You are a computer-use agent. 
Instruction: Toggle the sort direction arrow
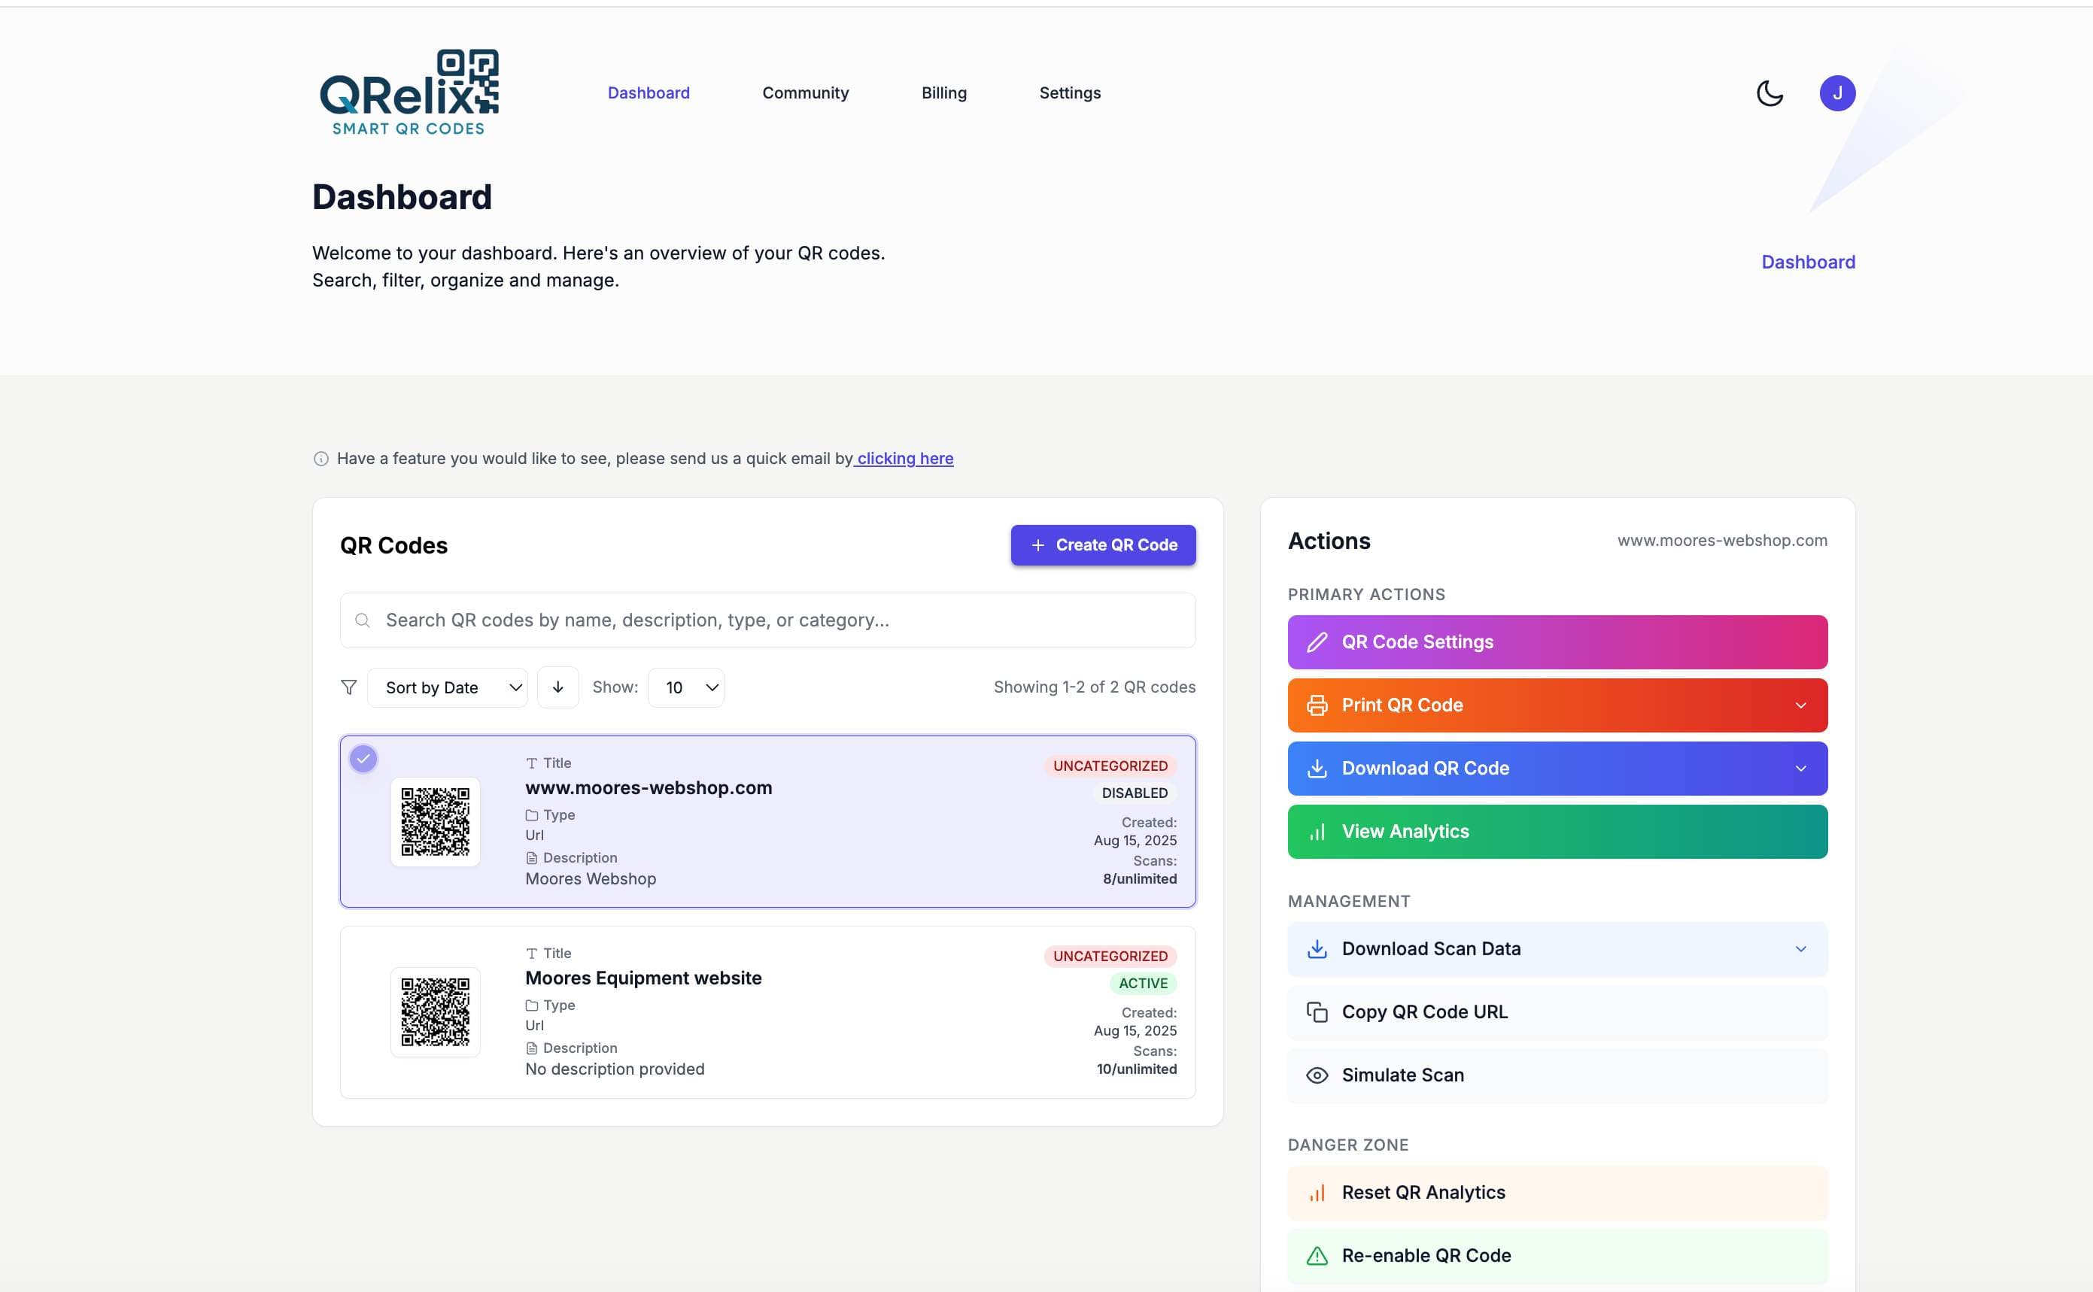(x=558, y=687)
